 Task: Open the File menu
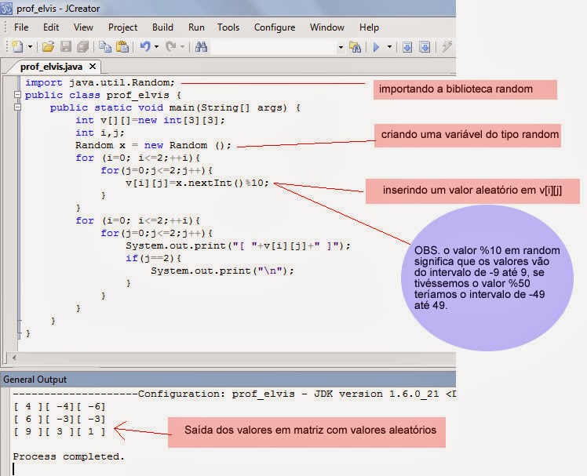click(21, 27)
